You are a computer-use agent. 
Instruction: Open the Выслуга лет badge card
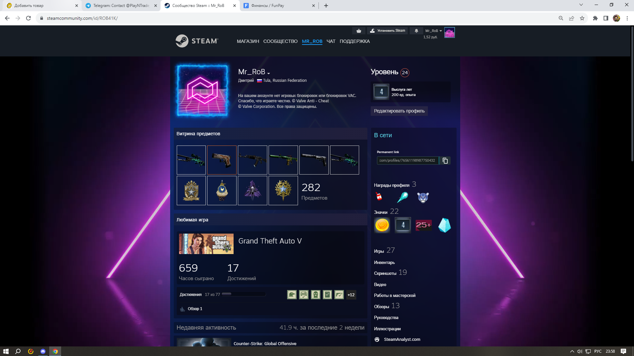pos(411,92)
